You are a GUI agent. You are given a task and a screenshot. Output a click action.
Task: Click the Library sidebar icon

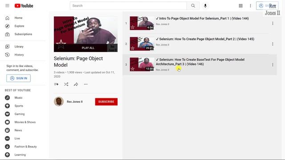[x=7, y=46]
